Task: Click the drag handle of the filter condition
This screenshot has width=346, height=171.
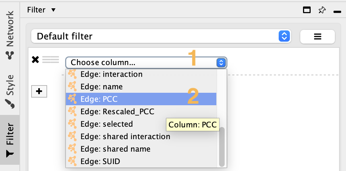Action: click(51, 60)
